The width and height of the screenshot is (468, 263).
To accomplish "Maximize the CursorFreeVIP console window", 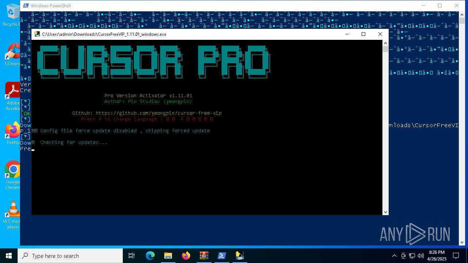I will (363, 34).
